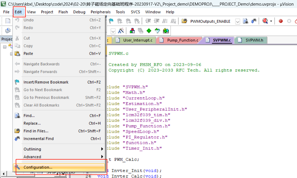This screenshot has height=178, width=297.
Task: Click the bookmark flag toolbar icon
Action: coord(111,21)
